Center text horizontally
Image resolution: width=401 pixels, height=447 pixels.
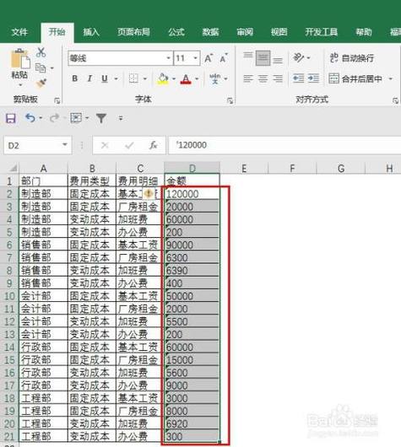tap(263, 78)
